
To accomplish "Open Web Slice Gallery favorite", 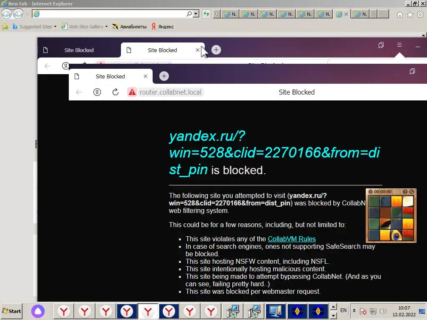I will pyautogui.click(x=82, y=27).
